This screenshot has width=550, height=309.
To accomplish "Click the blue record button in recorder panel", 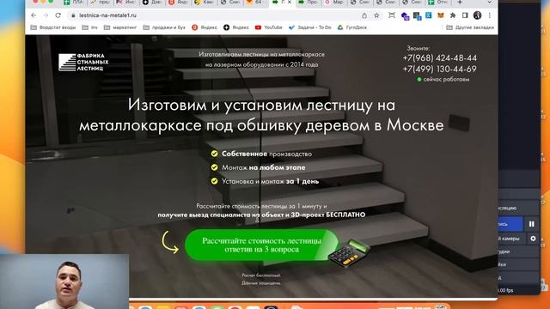I will 511,224.
